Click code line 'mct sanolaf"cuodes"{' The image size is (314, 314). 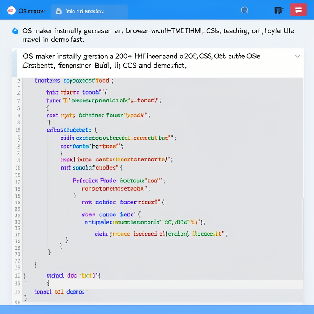pos(91,168)
